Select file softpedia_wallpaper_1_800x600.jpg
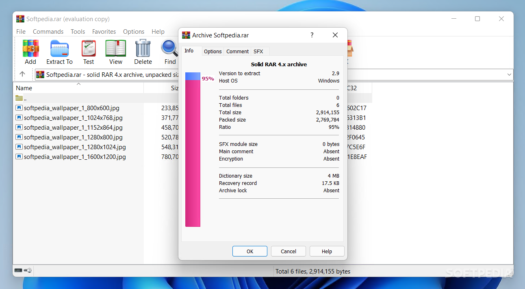This screenshot has width=525, height=289. pos(72,108)
